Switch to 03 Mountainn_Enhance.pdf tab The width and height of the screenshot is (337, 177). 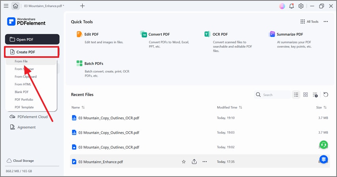coord(44,6)
